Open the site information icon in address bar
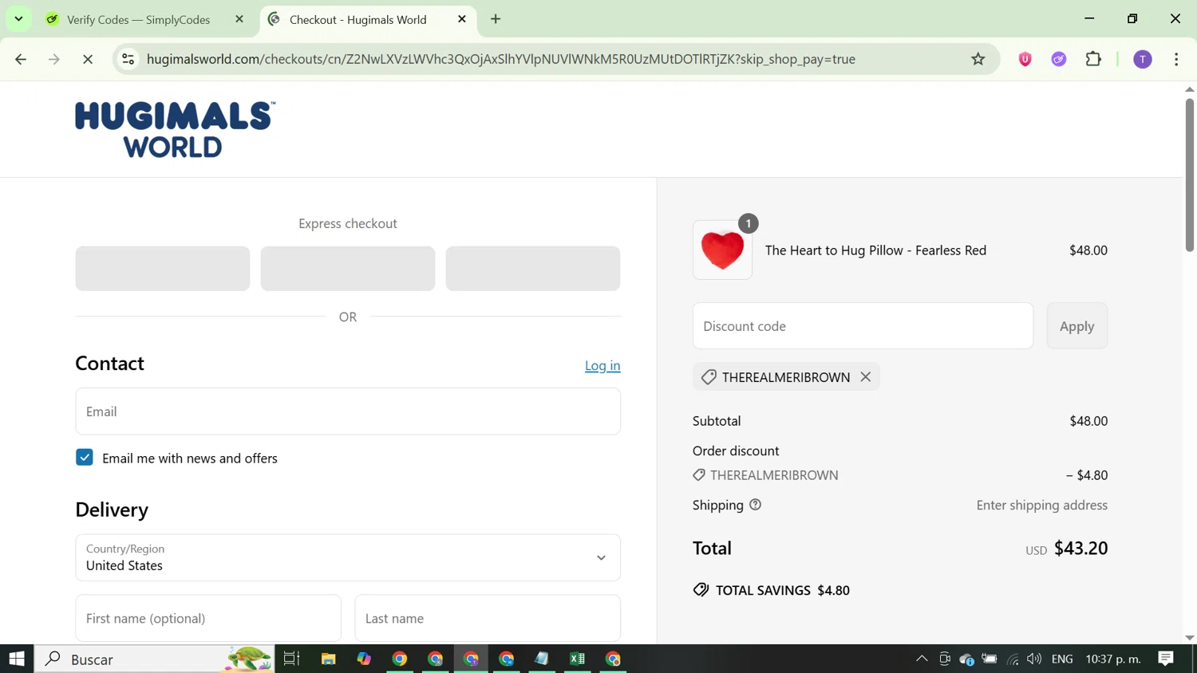The height and width of the screenshot is (673, 1197). 128,59
